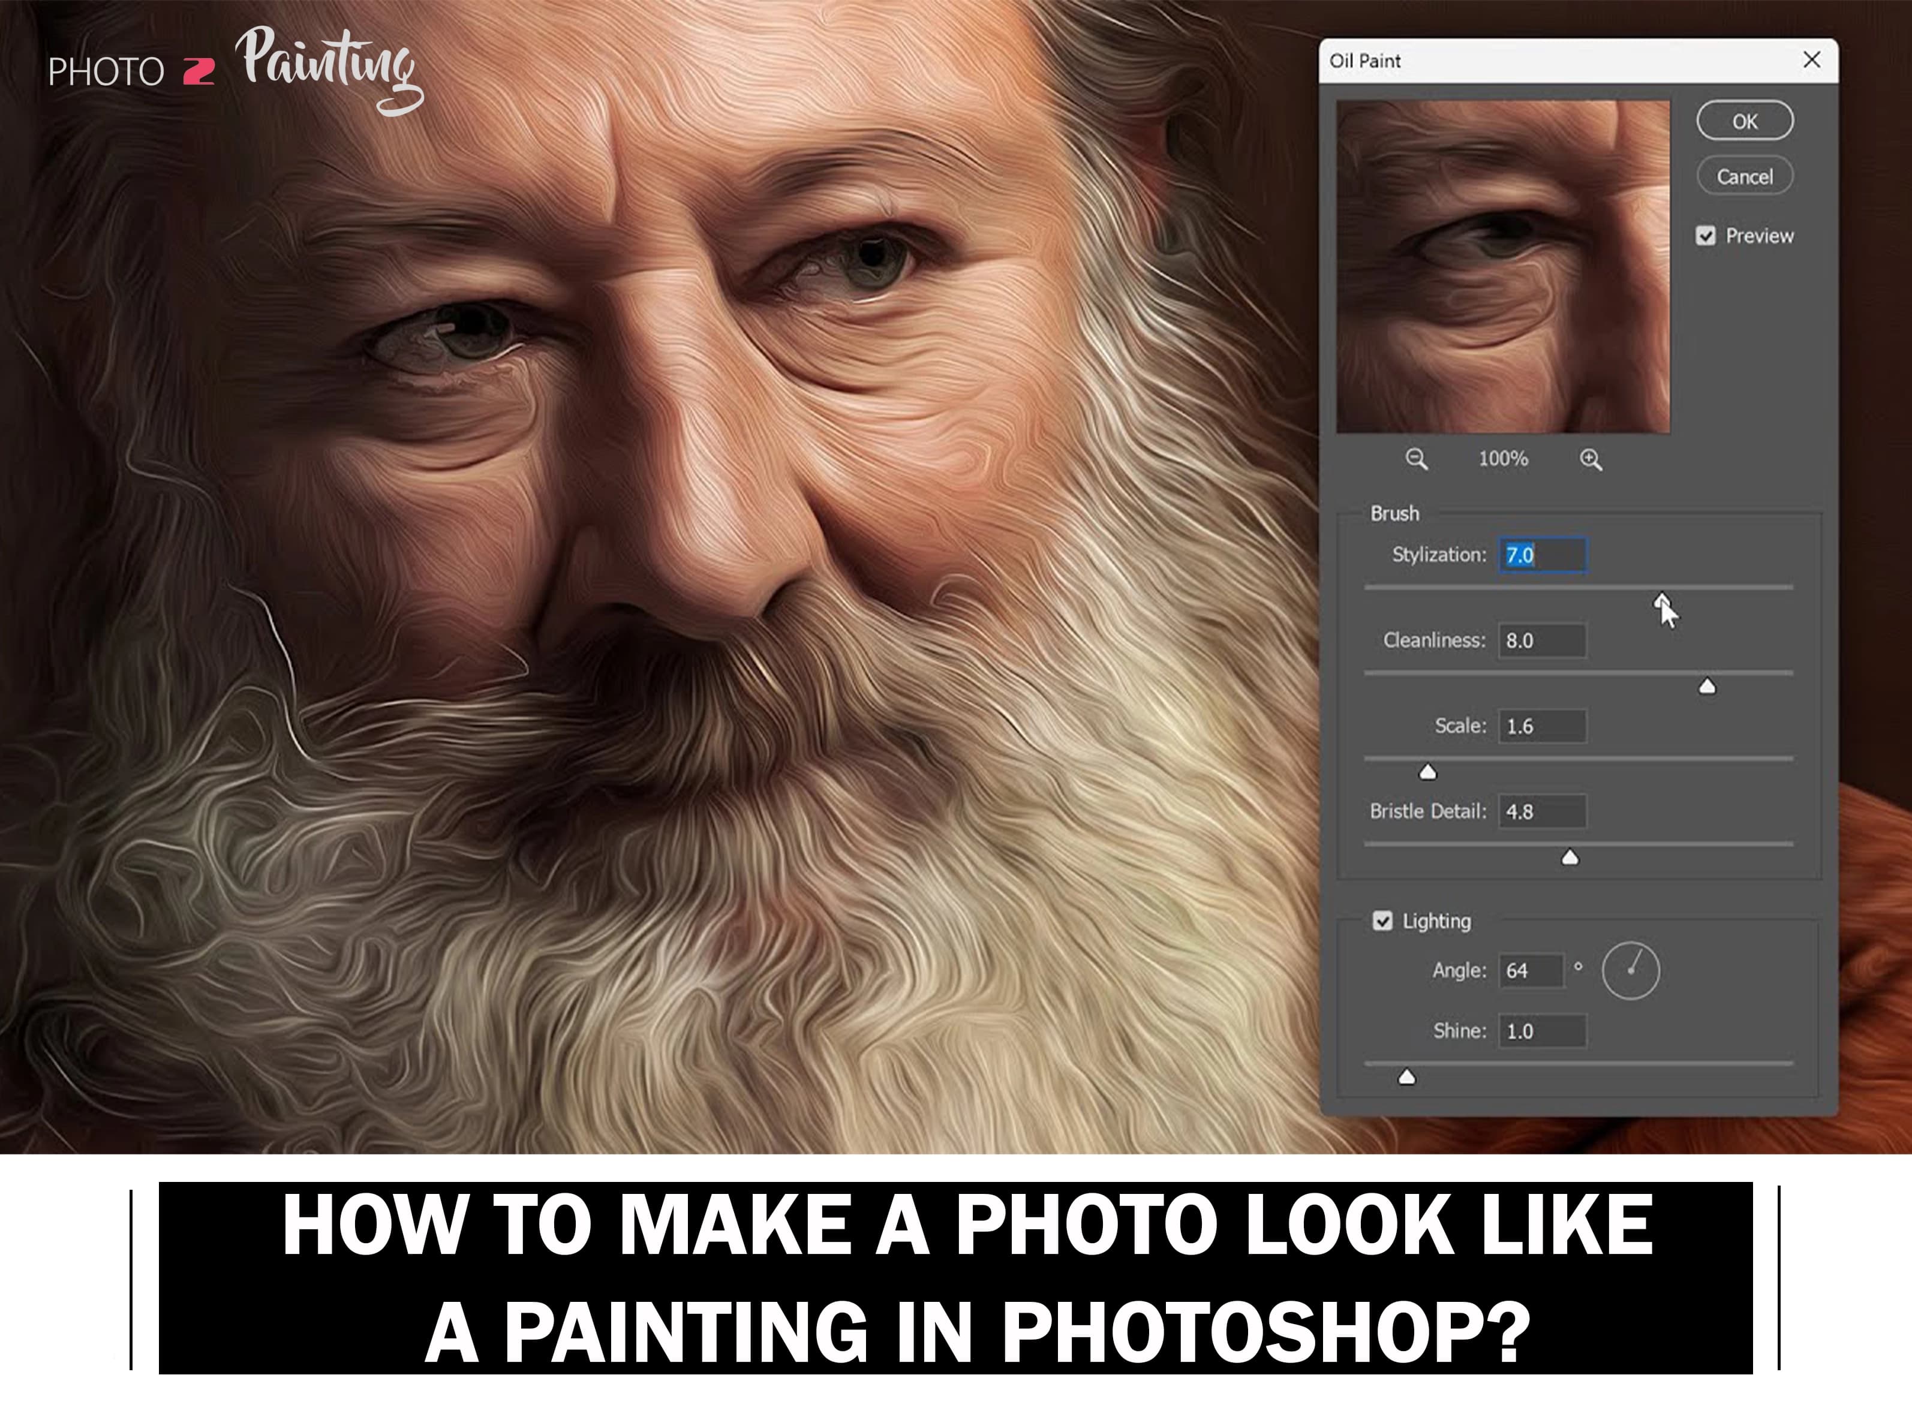Click the zoom out magnifier icon
Image resolution: width=1912 pixels, height=1411 pixels.
tap(1418, 459)
